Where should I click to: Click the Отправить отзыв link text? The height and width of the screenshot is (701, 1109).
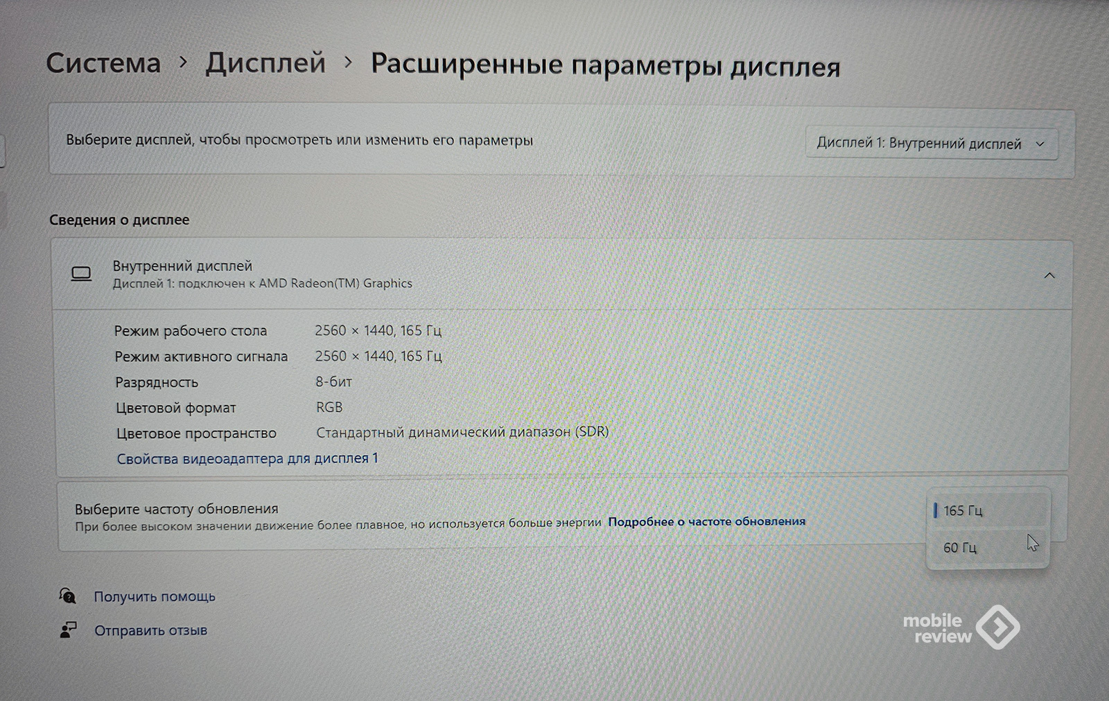point(151,630)
